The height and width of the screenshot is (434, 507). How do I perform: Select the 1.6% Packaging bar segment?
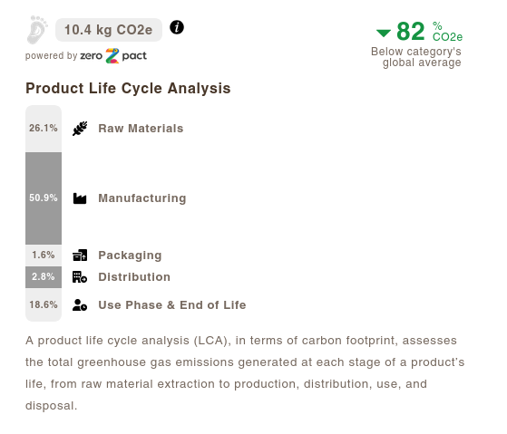(44, 256)
